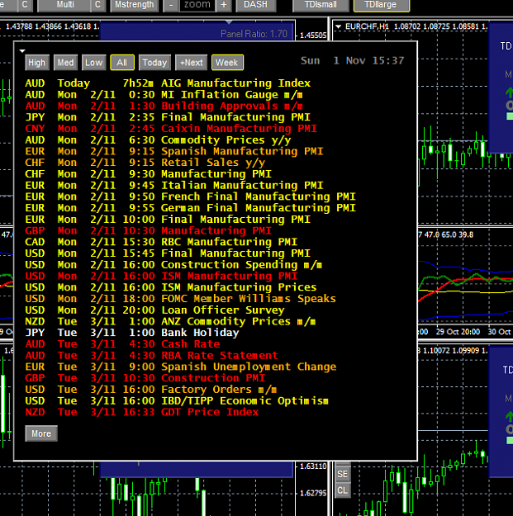Select the Loan Officer Survey event
This screenshot has width=513, height=516.
coord(154,310)
